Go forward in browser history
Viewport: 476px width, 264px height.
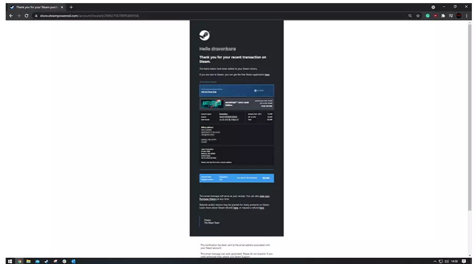[x=19, y=16]
